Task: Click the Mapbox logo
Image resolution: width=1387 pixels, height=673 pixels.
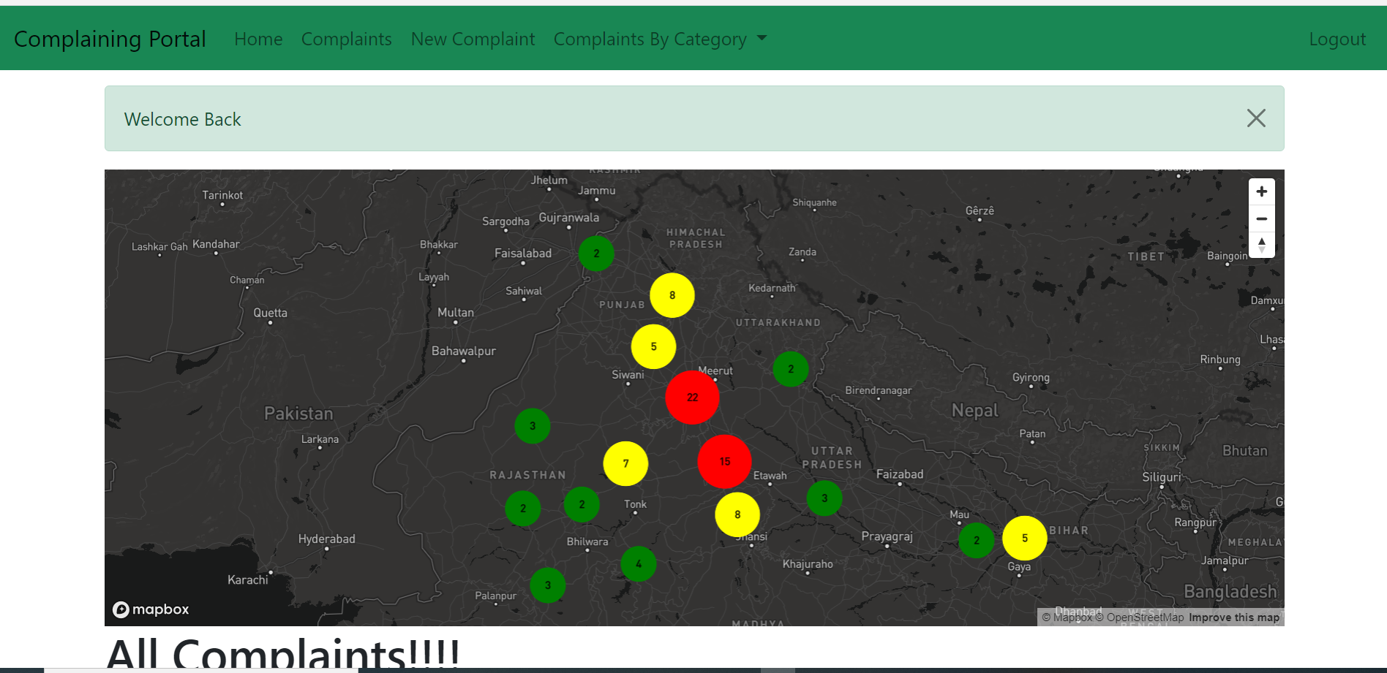Action: 150,609
